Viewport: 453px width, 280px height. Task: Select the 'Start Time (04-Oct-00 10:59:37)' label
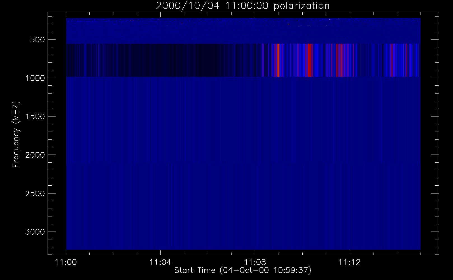[x=243, y=270]
